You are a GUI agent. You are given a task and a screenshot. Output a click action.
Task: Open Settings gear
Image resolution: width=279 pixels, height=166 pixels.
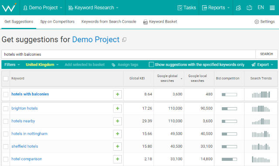265,22
